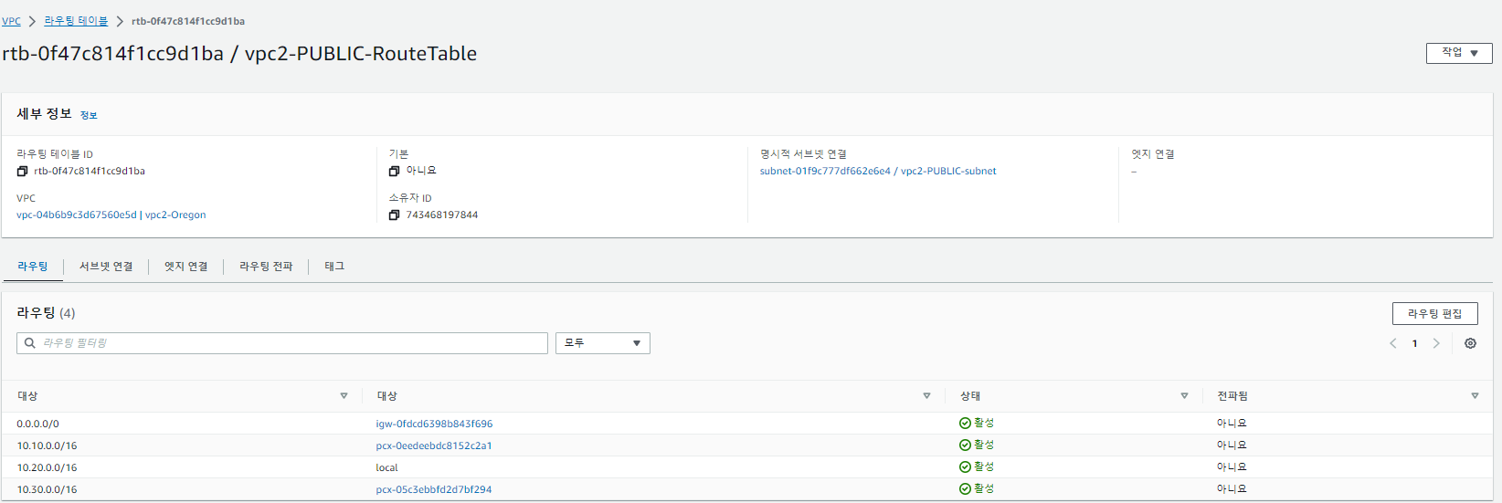Select the 라우팅 tab
The width and height of the screenshot is (1502, 503).
[33, 267]
